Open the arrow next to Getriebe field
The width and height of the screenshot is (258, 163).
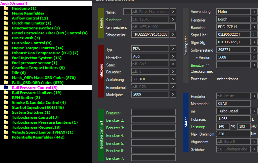pyautogui.click(x=254, y=149)
